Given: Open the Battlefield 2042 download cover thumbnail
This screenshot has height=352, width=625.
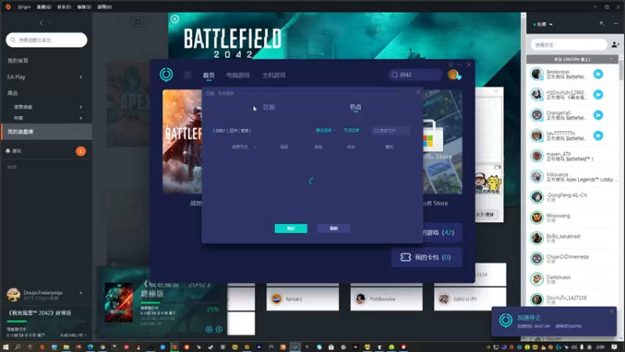Looking at the screenshot, I should pos(119,302).
